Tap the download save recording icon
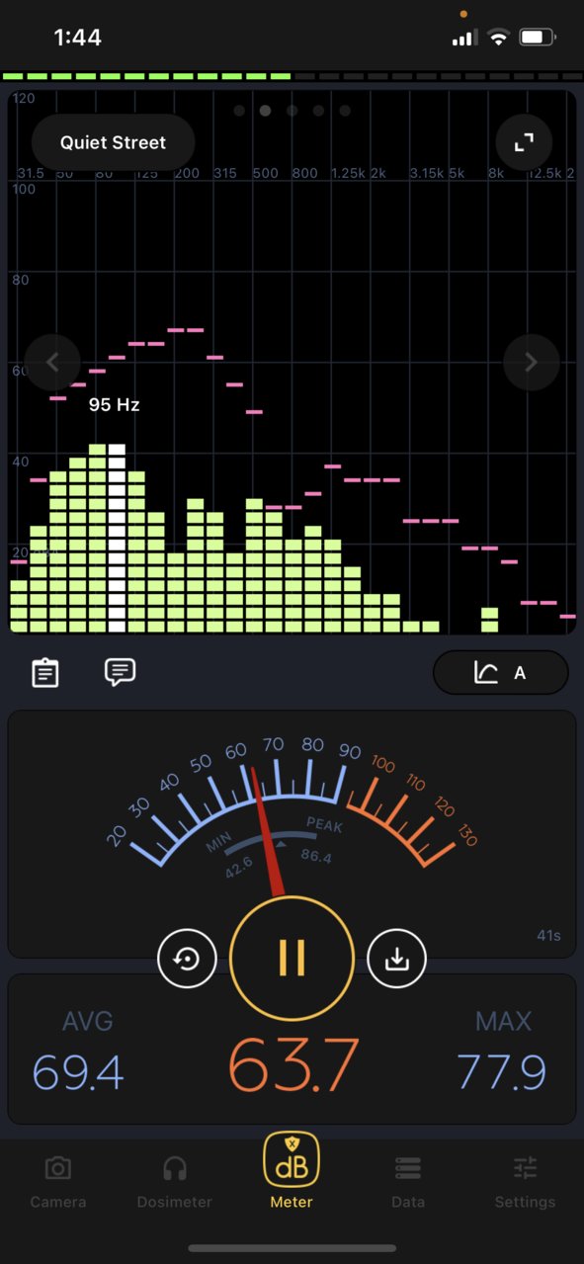This screenshot has width=584, height=1264. 396,959
